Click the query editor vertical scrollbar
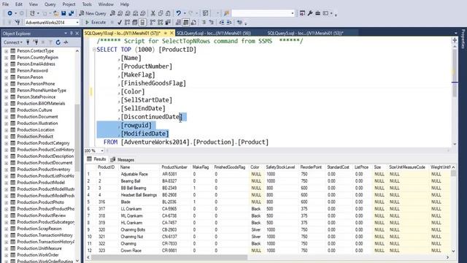Viewport: 467px width, 263px height. [x=455, y=73]
